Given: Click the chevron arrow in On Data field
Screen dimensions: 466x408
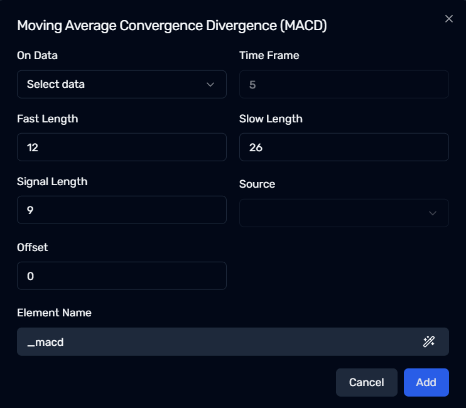Looking at the screenshot, I should pos(210,85).
